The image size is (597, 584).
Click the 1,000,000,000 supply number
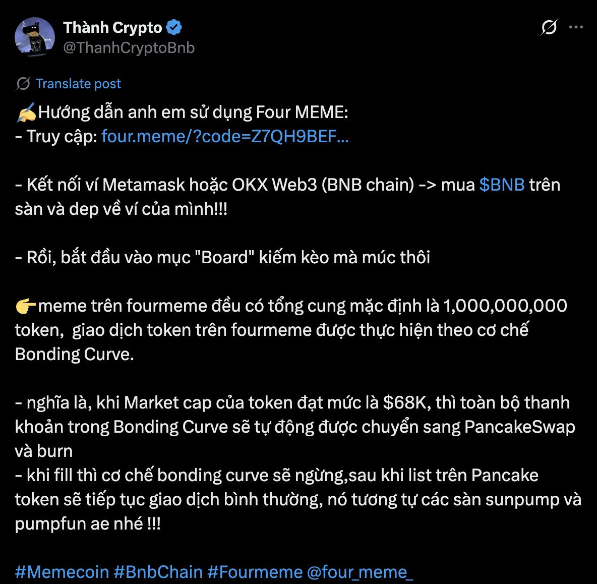(505, 306)
